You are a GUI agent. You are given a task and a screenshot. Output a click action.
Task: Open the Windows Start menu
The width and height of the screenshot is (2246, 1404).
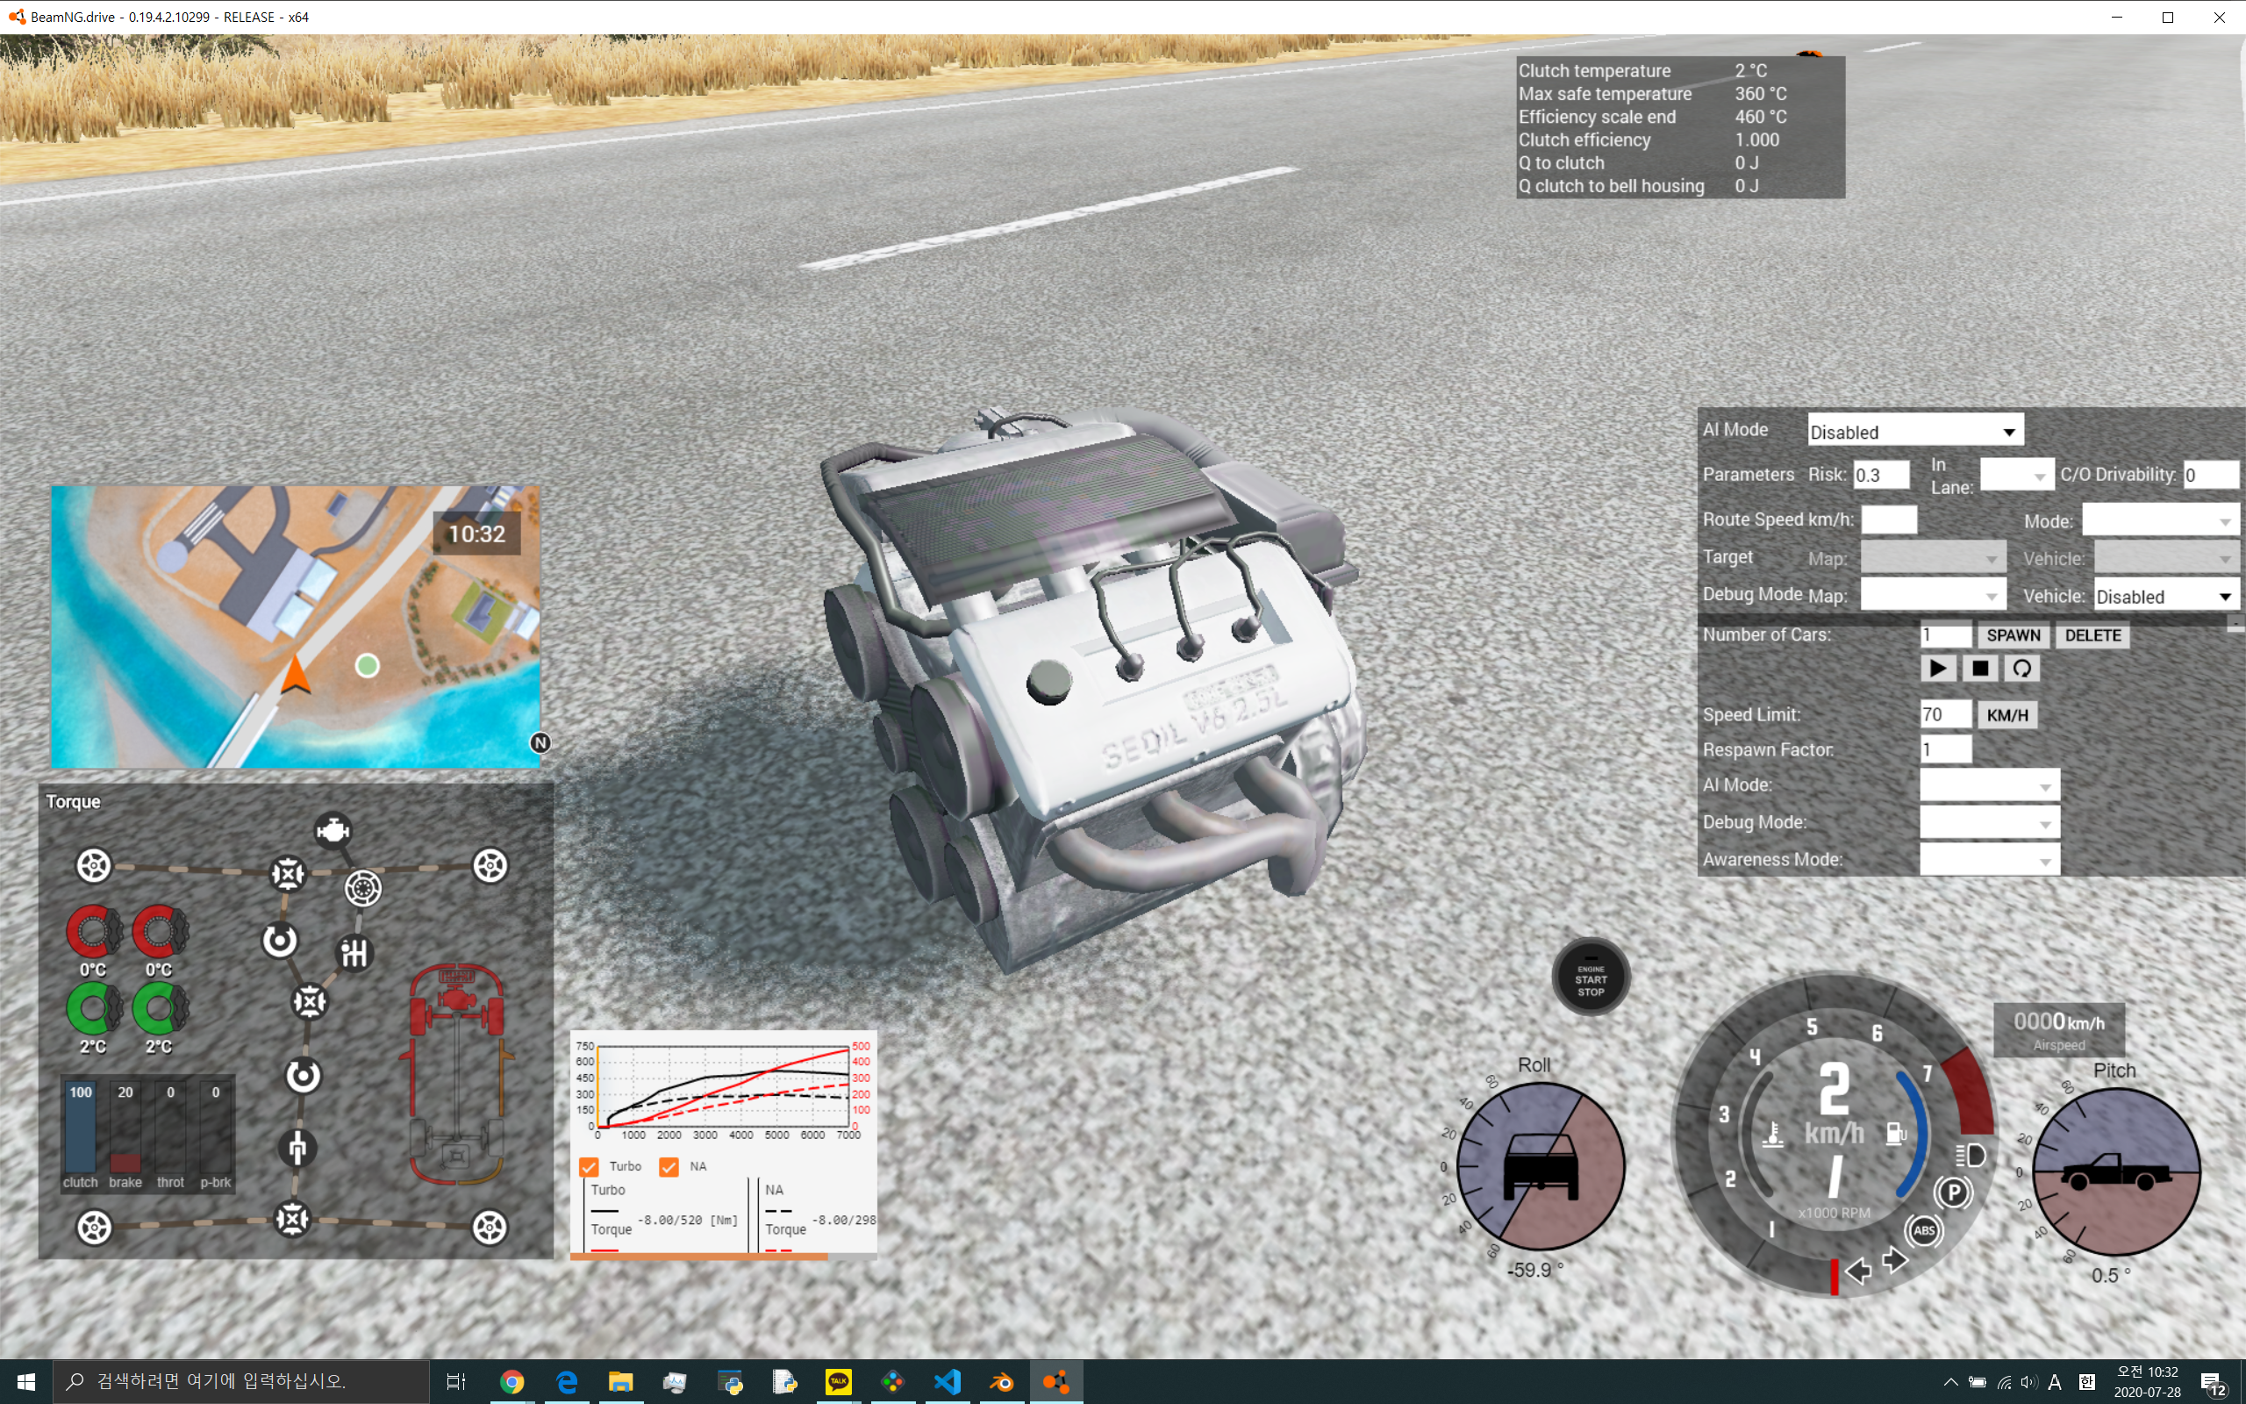coord(26,1382)
